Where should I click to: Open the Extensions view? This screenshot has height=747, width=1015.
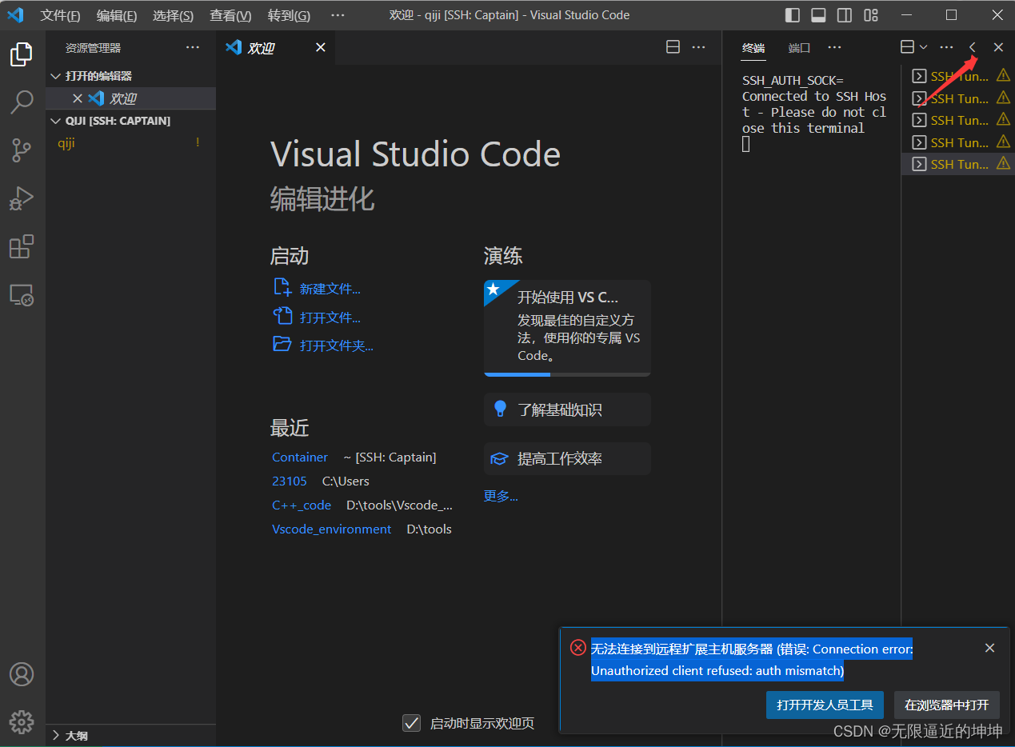pyautogui.click(x=22, y=247)
